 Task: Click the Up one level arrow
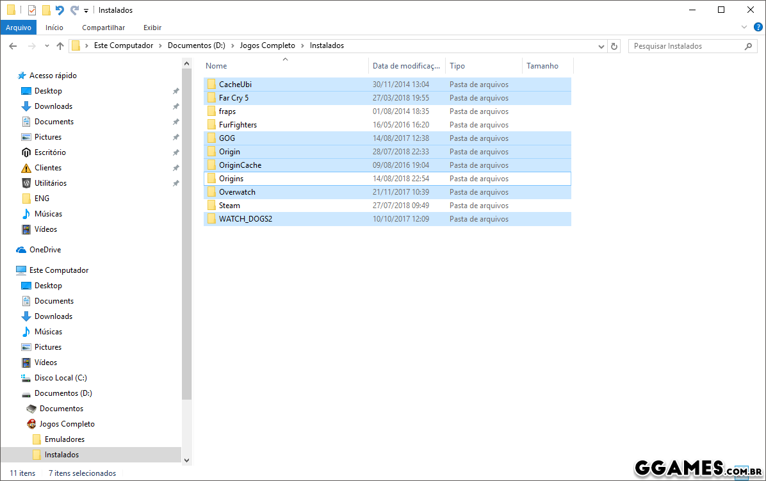pyautogui.click(x=60, y=46)
